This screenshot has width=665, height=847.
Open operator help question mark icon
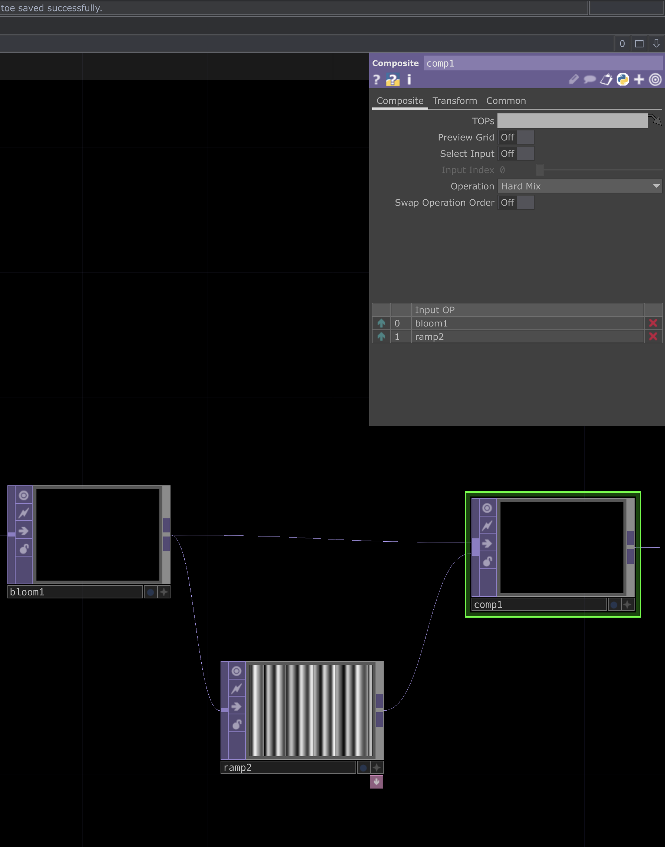click(x=376, y=80)
